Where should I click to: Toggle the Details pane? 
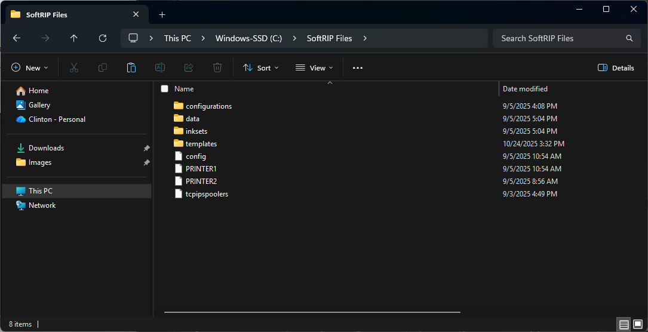[616, 68]
